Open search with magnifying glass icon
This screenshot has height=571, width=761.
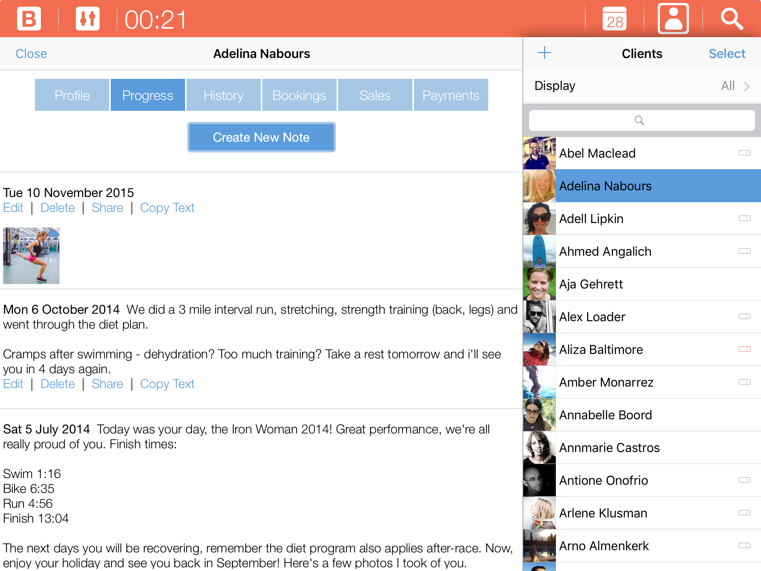pyautogui.click(x=731, y=19)
